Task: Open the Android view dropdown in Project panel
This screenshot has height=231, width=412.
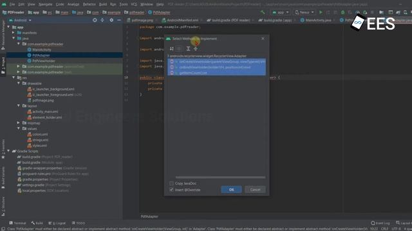Action: [20, 20]
